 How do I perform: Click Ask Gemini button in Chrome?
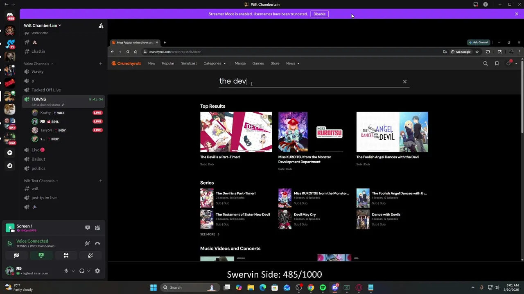pos(479,42)
